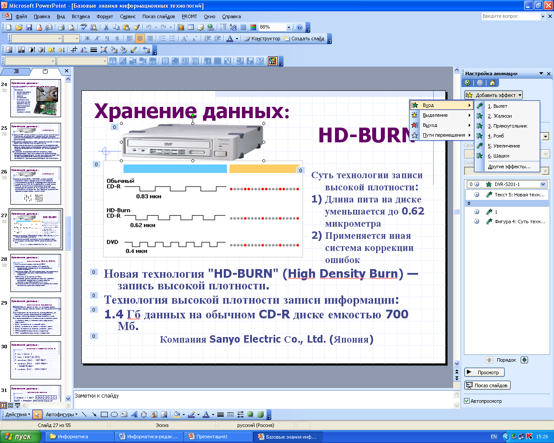Click the Просмотр preview button
Screen dimensions: 554x443
click(484, 372)
